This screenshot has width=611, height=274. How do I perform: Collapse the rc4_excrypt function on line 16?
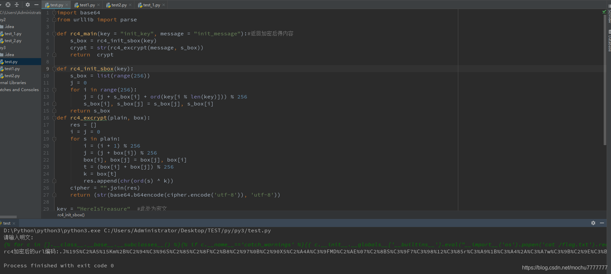(54, 118)
